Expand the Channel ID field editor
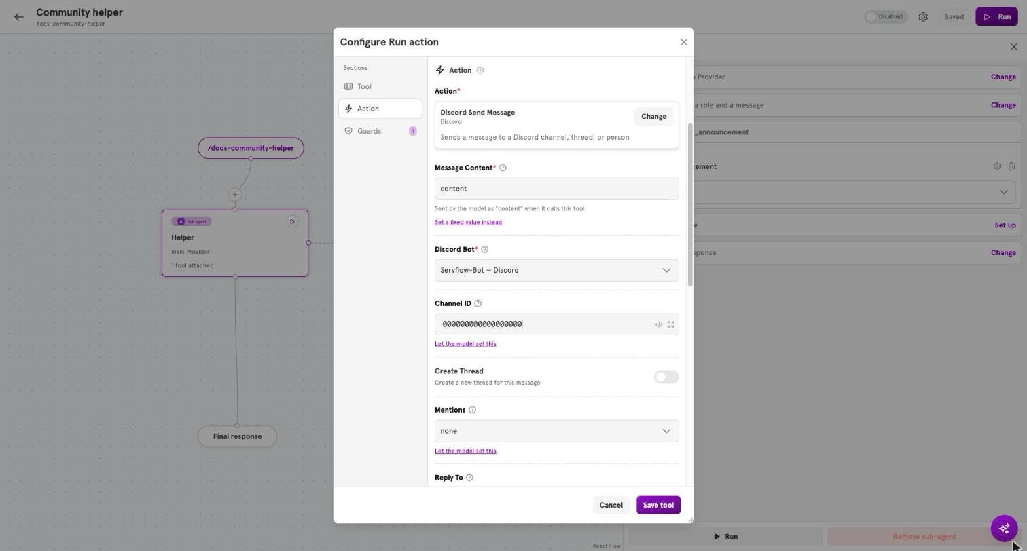This screenshot has width=1027, height=551. tap(671, 325)
